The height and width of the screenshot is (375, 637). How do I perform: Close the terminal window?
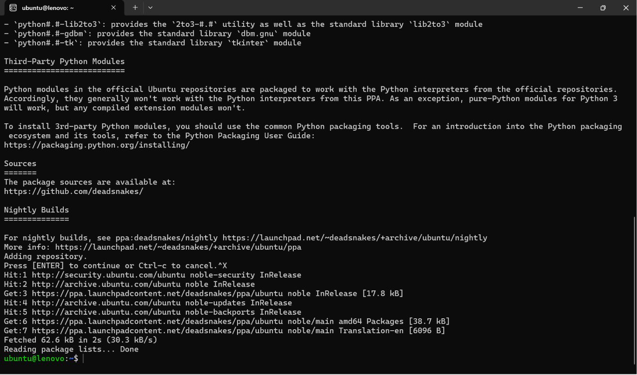pos(626,8)
